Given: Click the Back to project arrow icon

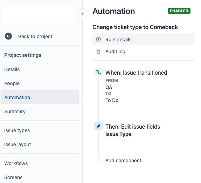Looking at the screenshot, I should pos(8,36).
